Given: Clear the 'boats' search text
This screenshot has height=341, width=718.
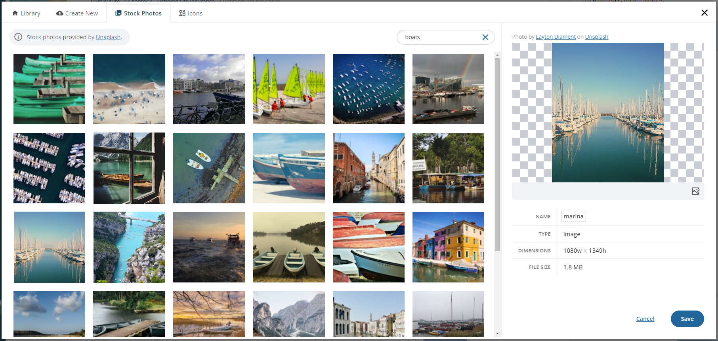Looking at the screenshot, I should point(485,37).
